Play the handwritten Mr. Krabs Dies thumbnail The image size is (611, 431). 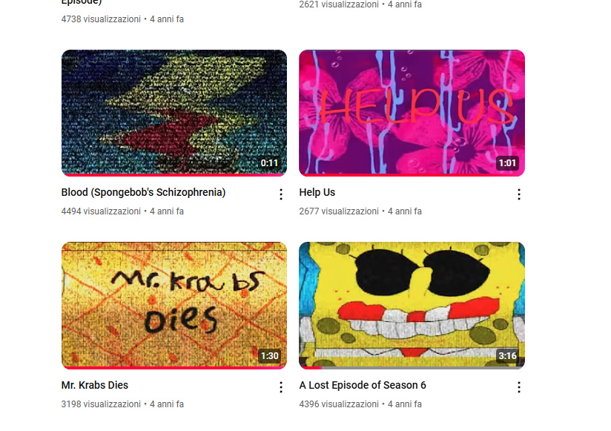point(174,305)
